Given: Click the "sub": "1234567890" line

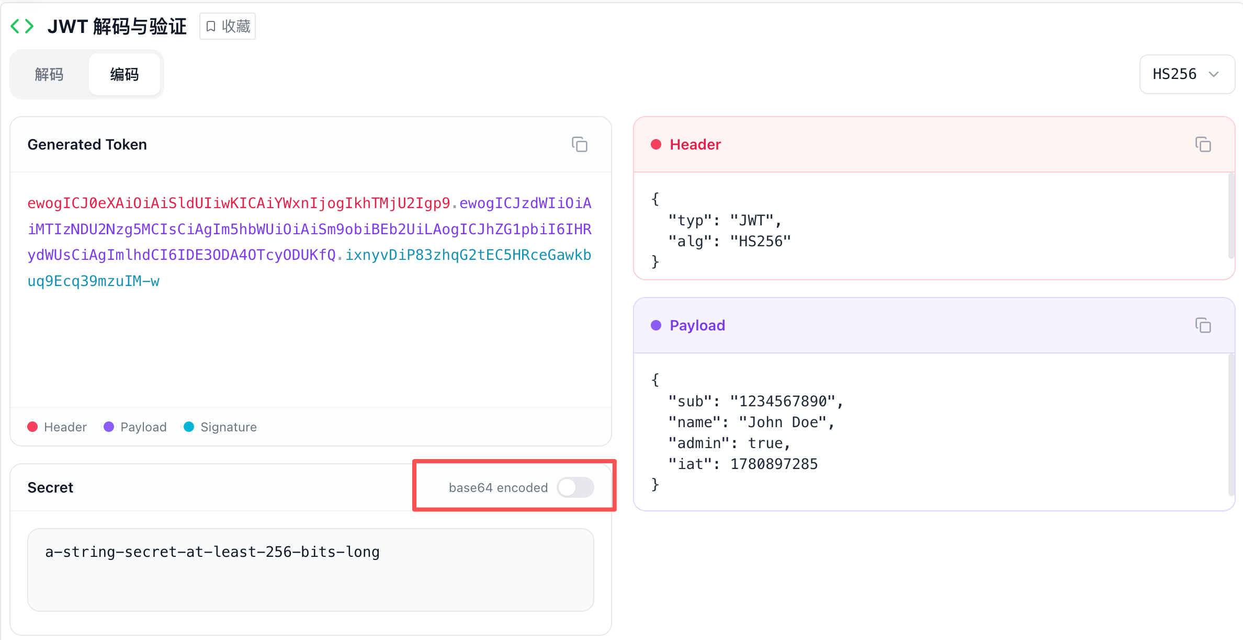Looking at the screenshot, I should click(x=756, y=401).
